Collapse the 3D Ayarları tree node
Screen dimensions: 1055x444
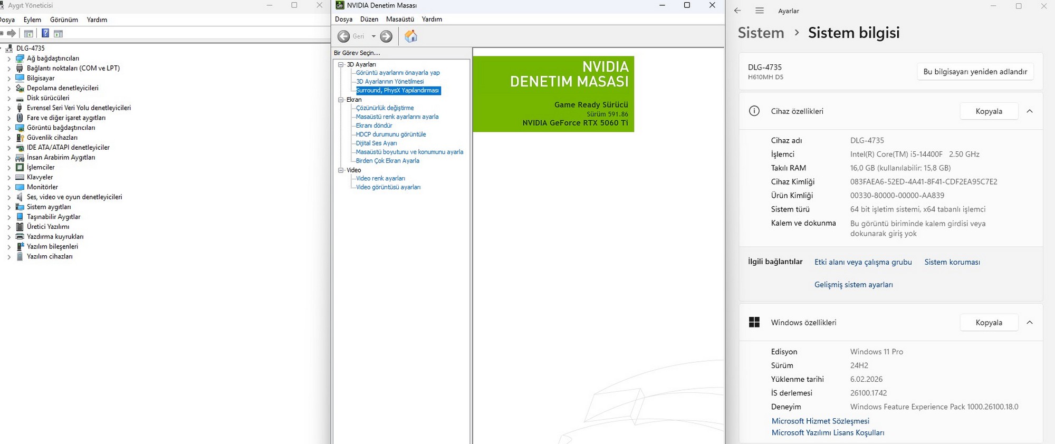point(341,64)
